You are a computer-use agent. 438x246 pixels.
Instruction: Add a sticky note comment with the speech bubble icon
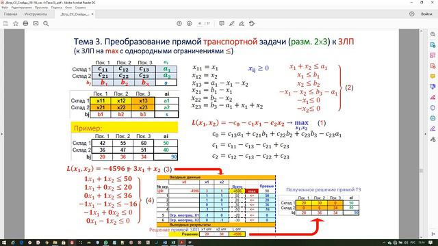[x=222, y=24]
